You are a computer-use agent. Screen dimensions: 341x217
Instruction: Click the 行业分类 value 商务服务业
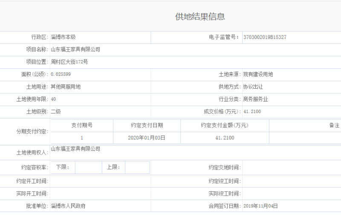click(255, 99)
